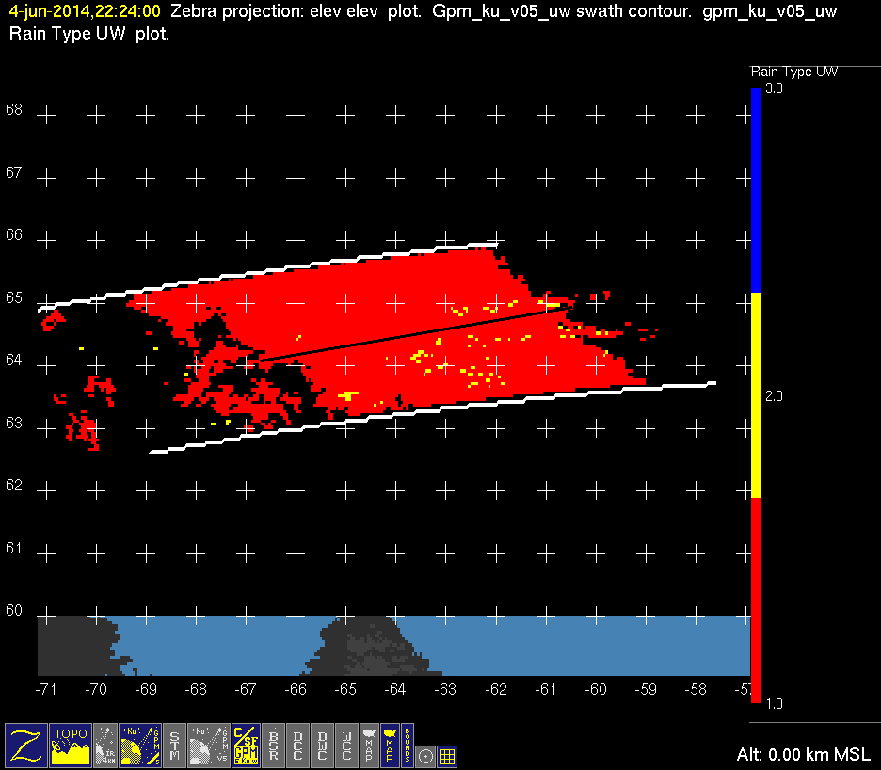
Task: Select the gray Ku GPM v5 icon
Action: [210, 745]
